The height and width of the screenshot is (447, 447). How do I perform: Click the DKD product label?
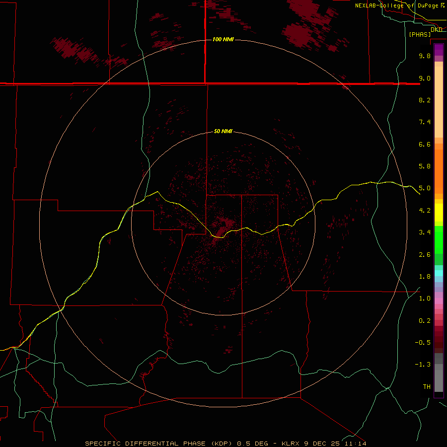[x=436, y=29]
